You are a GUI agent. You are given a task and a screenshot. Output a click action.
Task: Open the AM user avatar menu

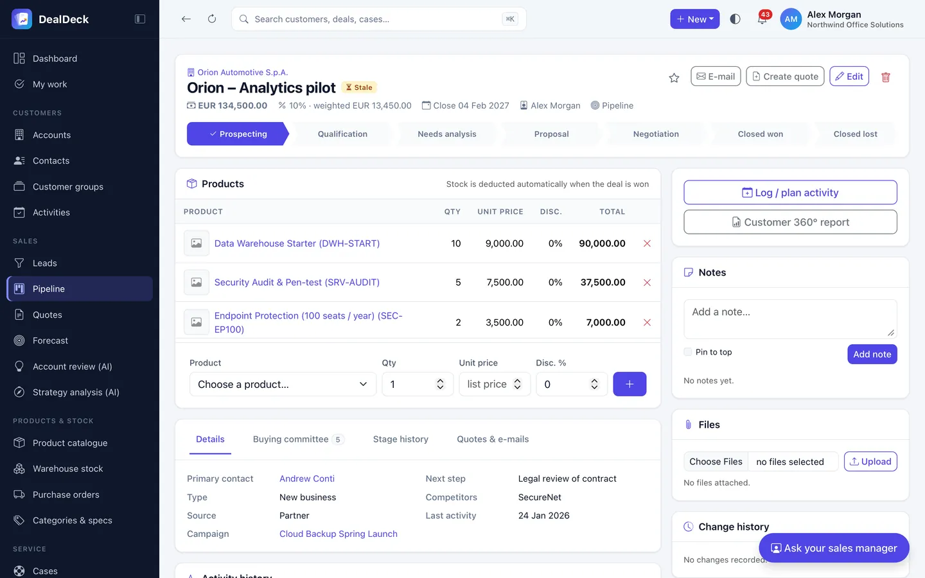coord(791,19)
